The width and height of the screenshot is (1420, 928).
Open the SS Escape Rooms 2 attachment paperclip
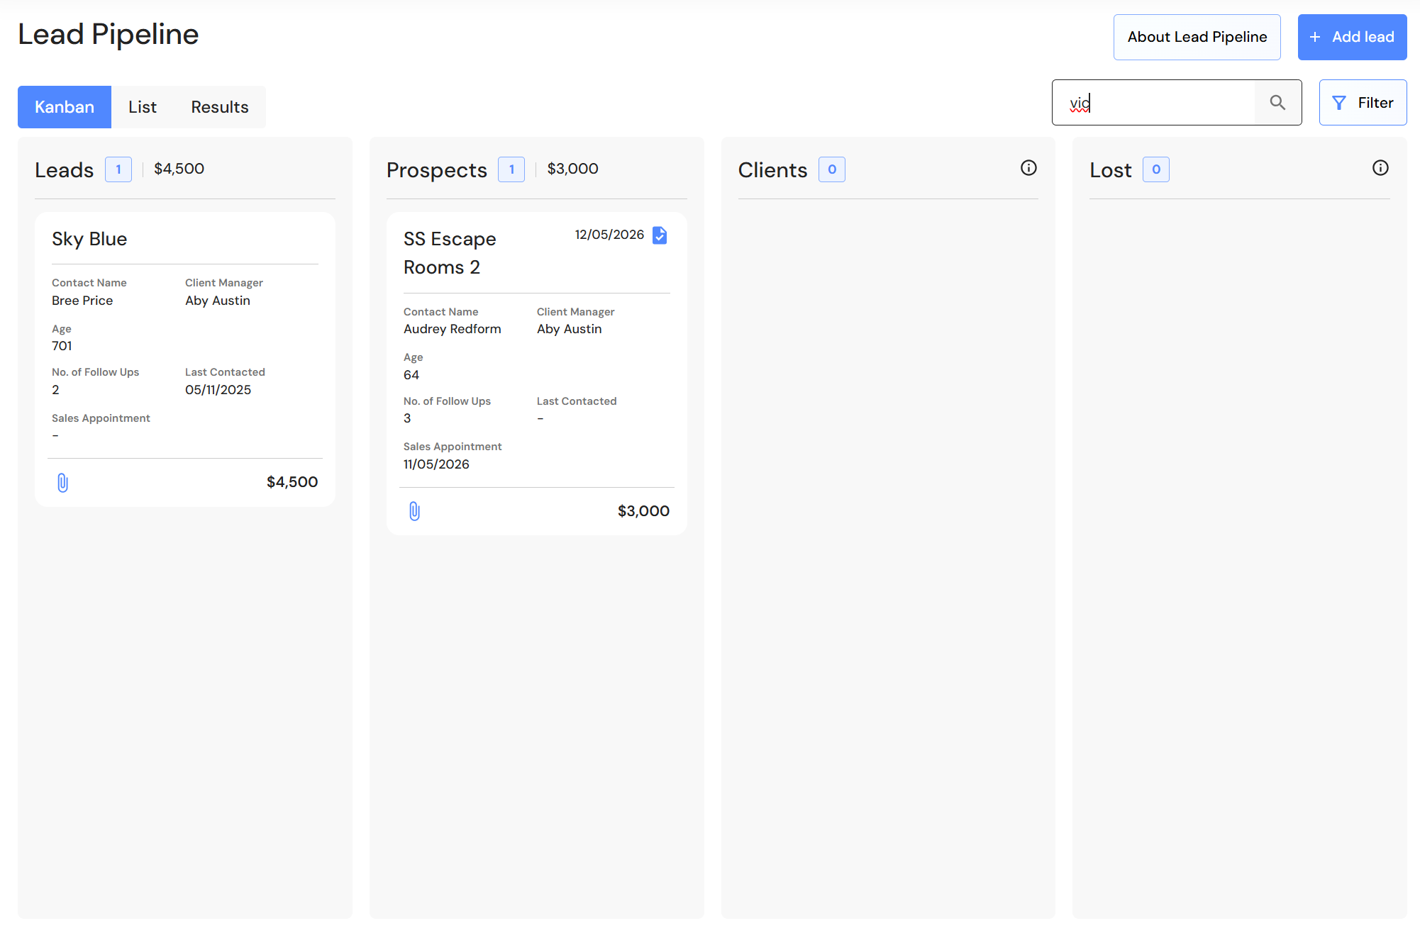pyautogui.click(x=414, y=511)
